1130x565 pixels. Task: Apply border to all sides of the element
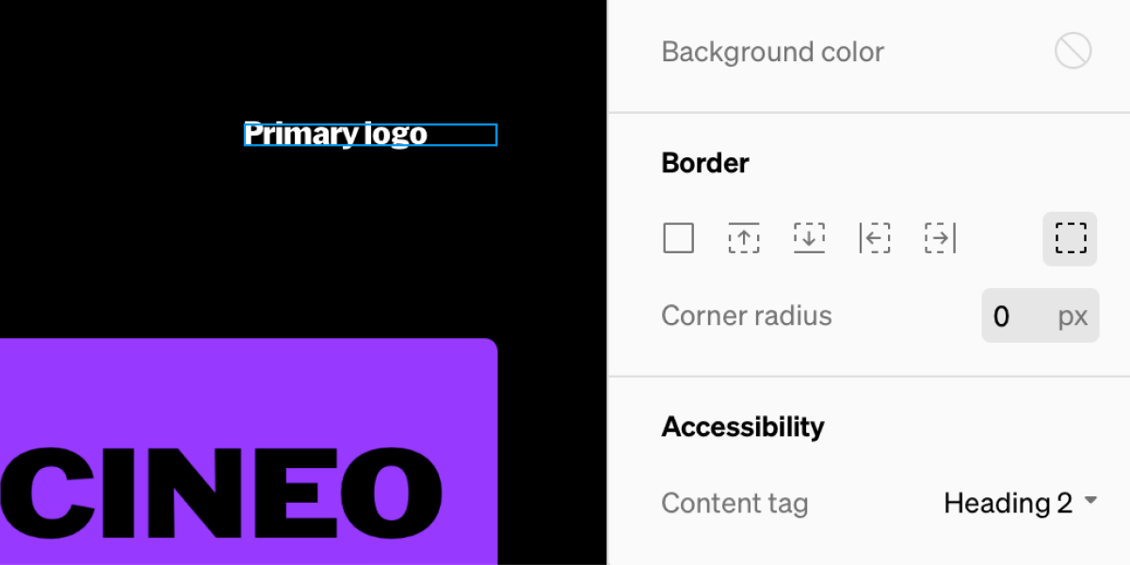pyautogui.click(x=678, y=237)
